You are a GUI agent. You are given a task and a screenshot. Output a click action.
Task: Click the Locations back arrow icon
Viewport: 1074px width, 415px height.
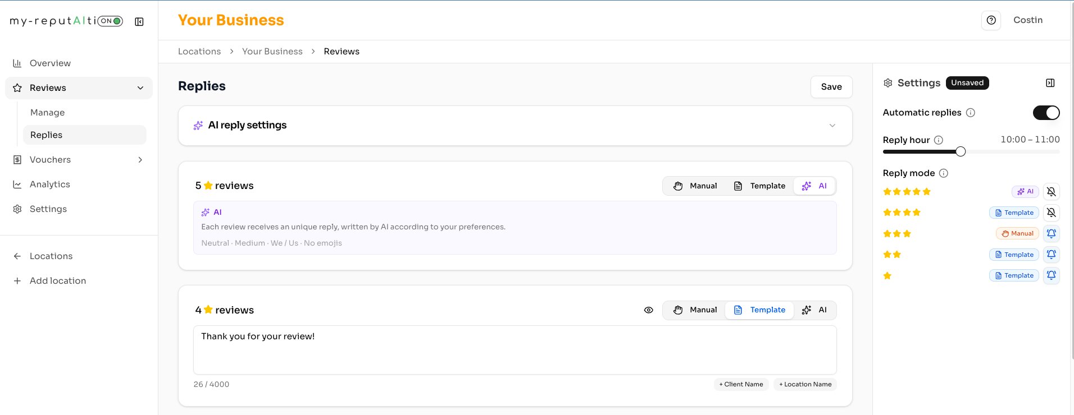tap(17, 256)
